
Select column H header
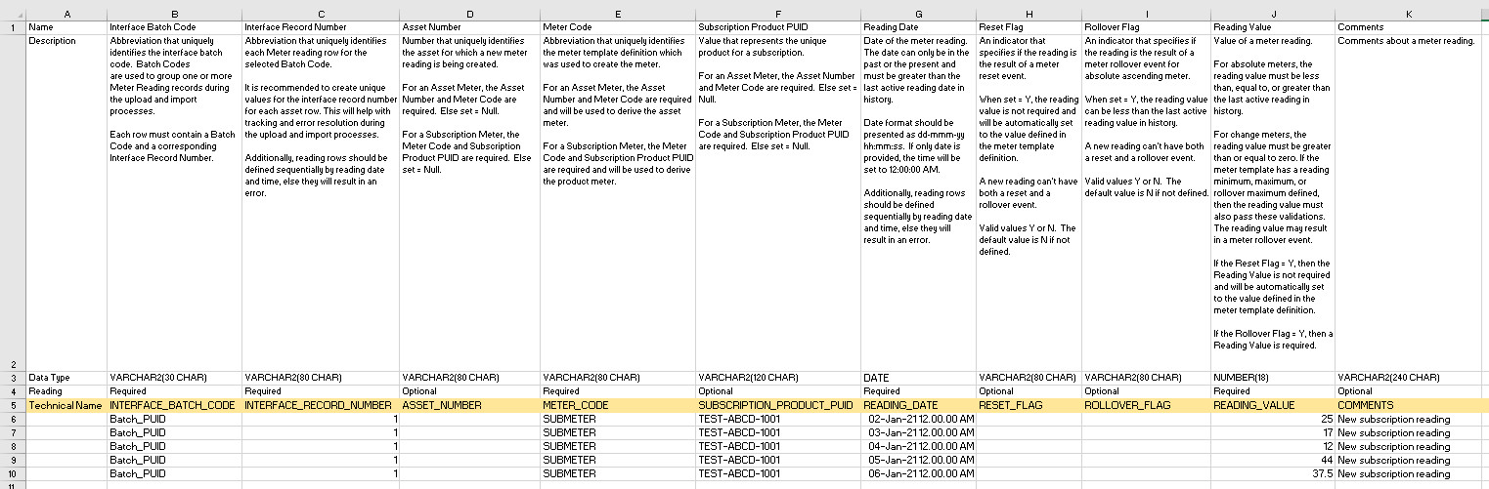(1029, 14)
